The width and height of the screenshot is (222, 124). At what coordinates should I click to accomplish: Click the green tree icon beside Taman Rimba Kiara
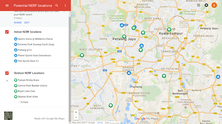16,80
